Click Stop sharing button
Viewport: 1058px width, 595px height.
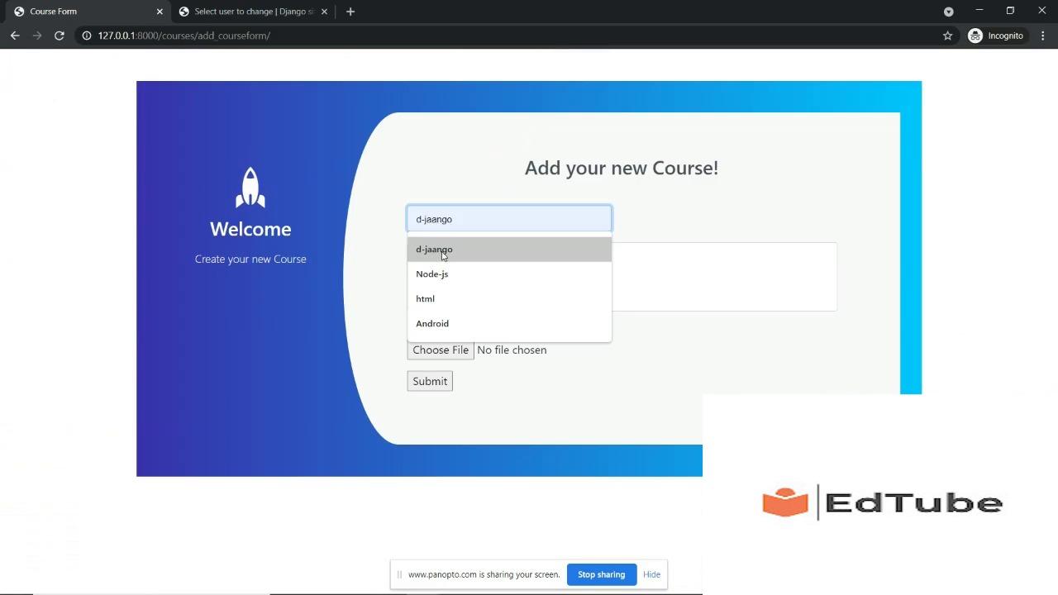602,574
